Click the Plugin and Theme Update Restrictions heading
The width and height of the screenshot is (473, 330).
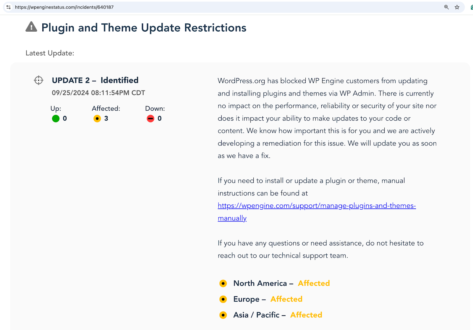(x=144, y=28)
